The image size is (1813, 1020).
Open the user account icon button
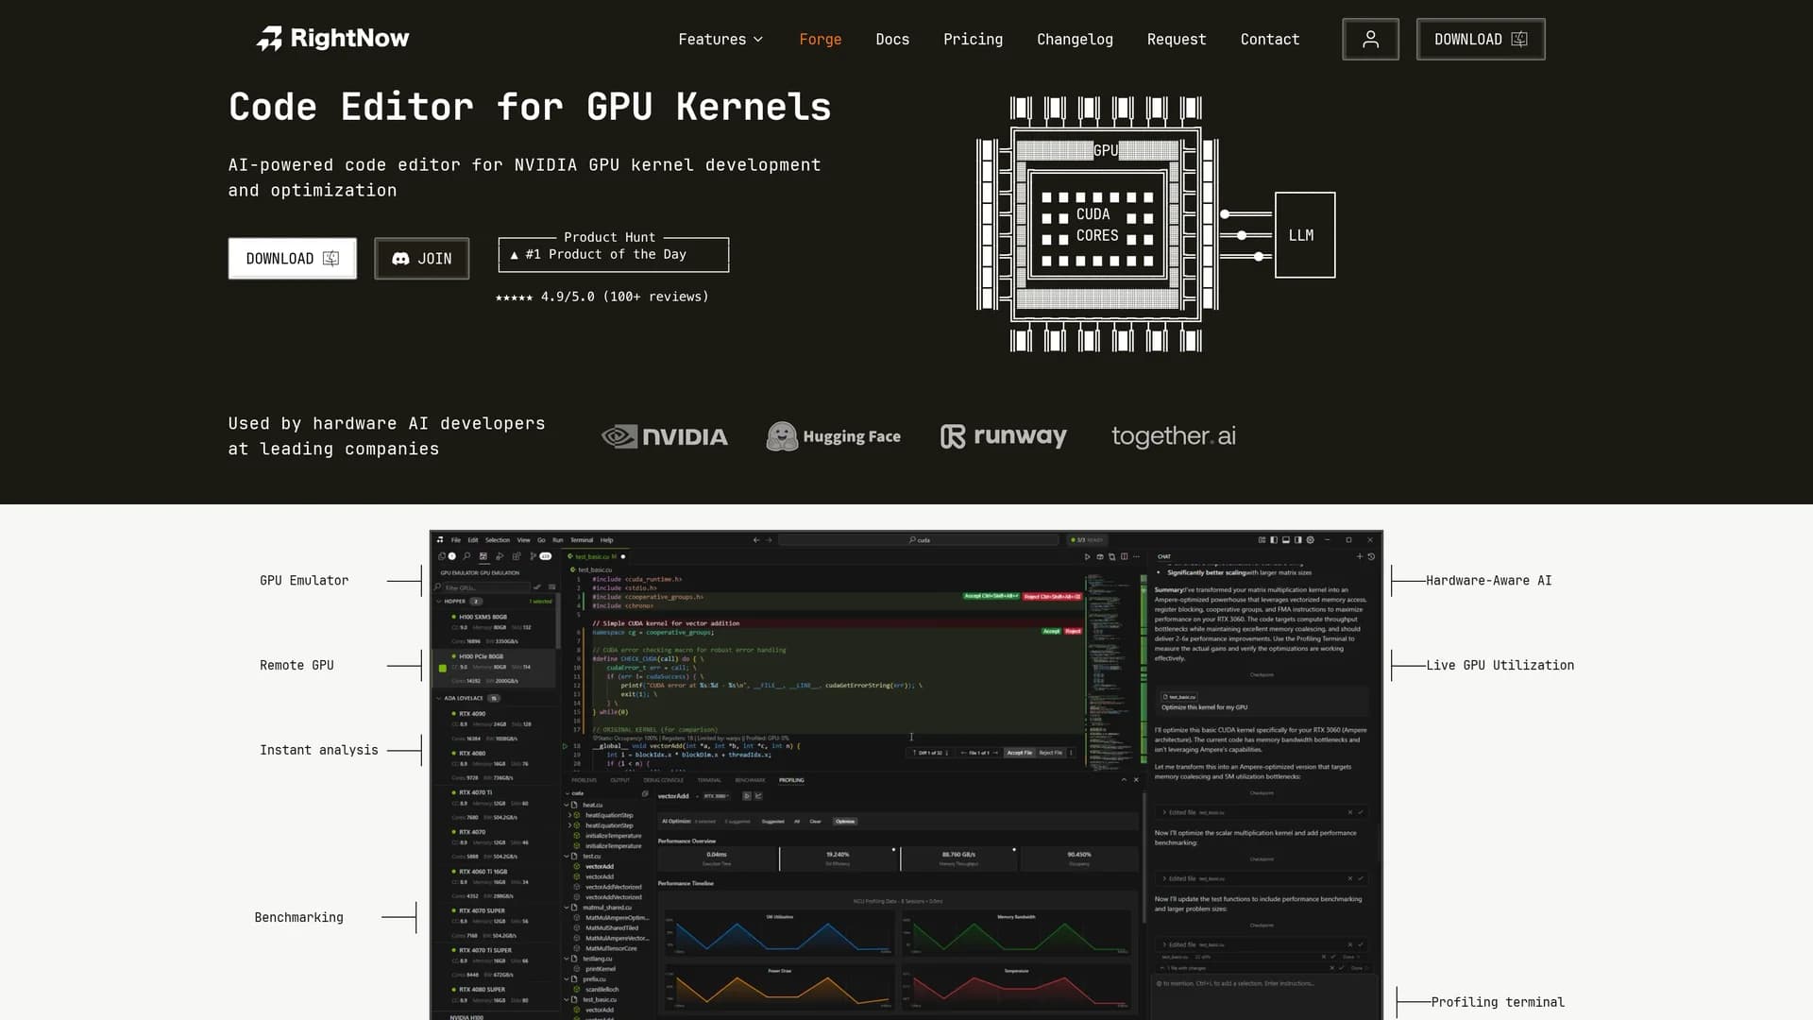point(1370,39)
